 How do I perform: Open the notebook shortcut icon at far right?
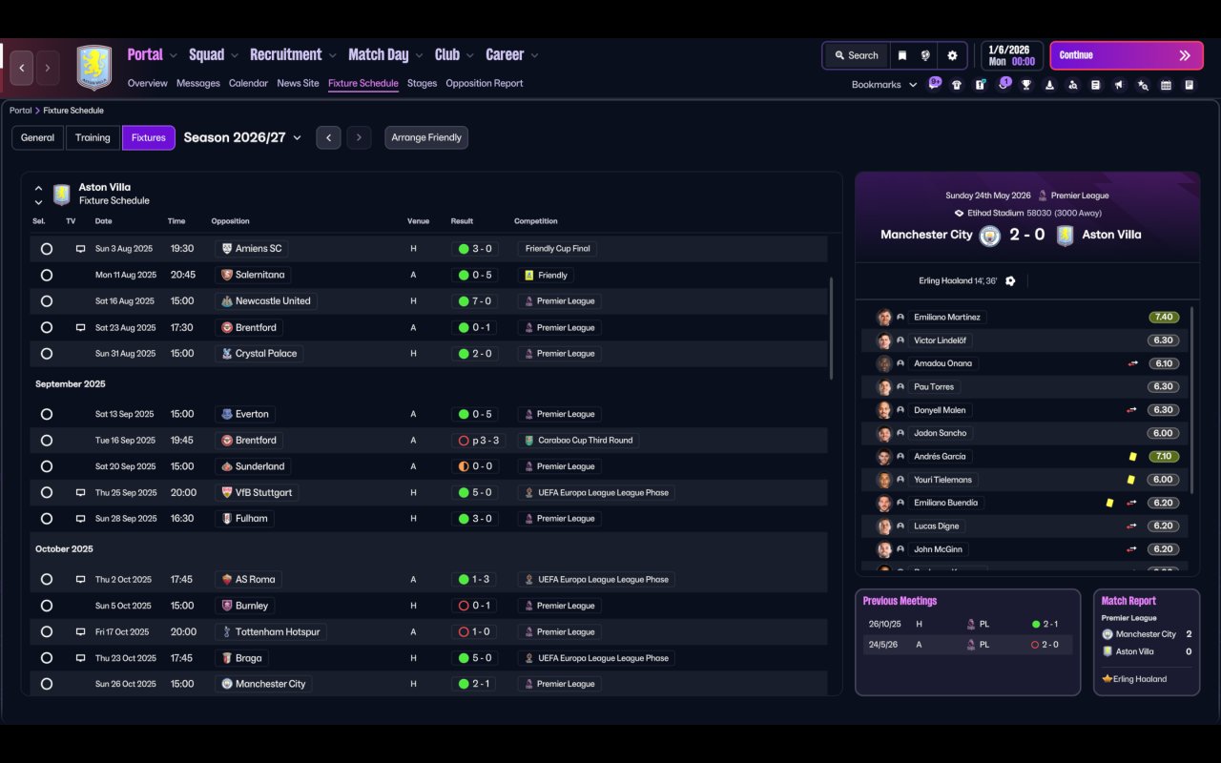point(1190,85)
